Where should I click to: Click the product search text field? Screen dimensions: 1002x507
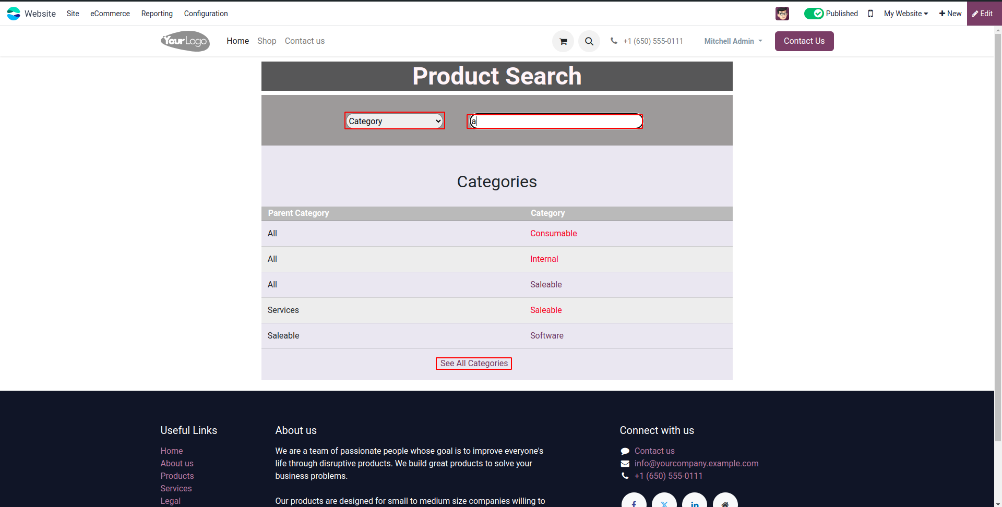pyautogui.click(x=556, y=122)
